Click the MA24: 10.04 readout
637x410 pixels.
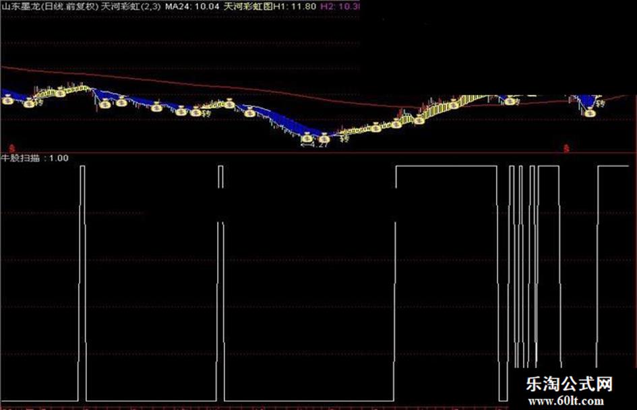click(x=192, y=6)
